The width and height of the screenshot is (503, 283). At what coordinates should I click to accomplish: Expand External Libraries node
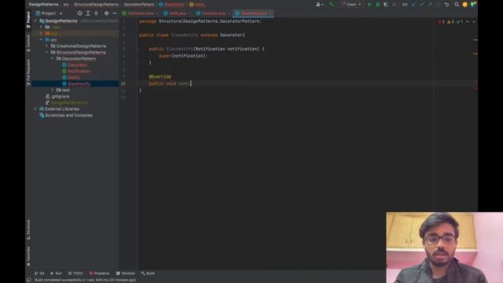point(35,109)
